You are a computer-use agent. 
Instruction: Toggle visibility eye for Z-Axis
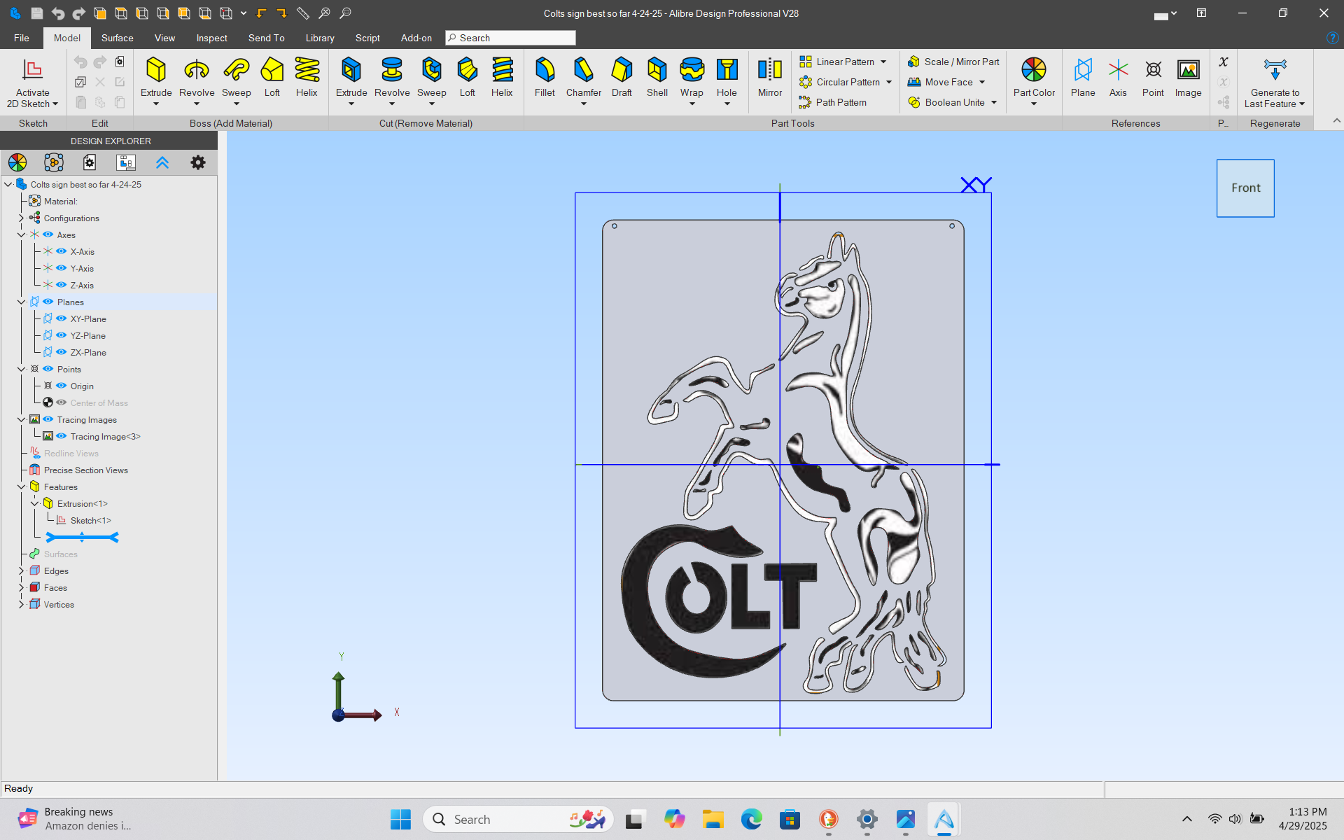click(x=62, y=285)
